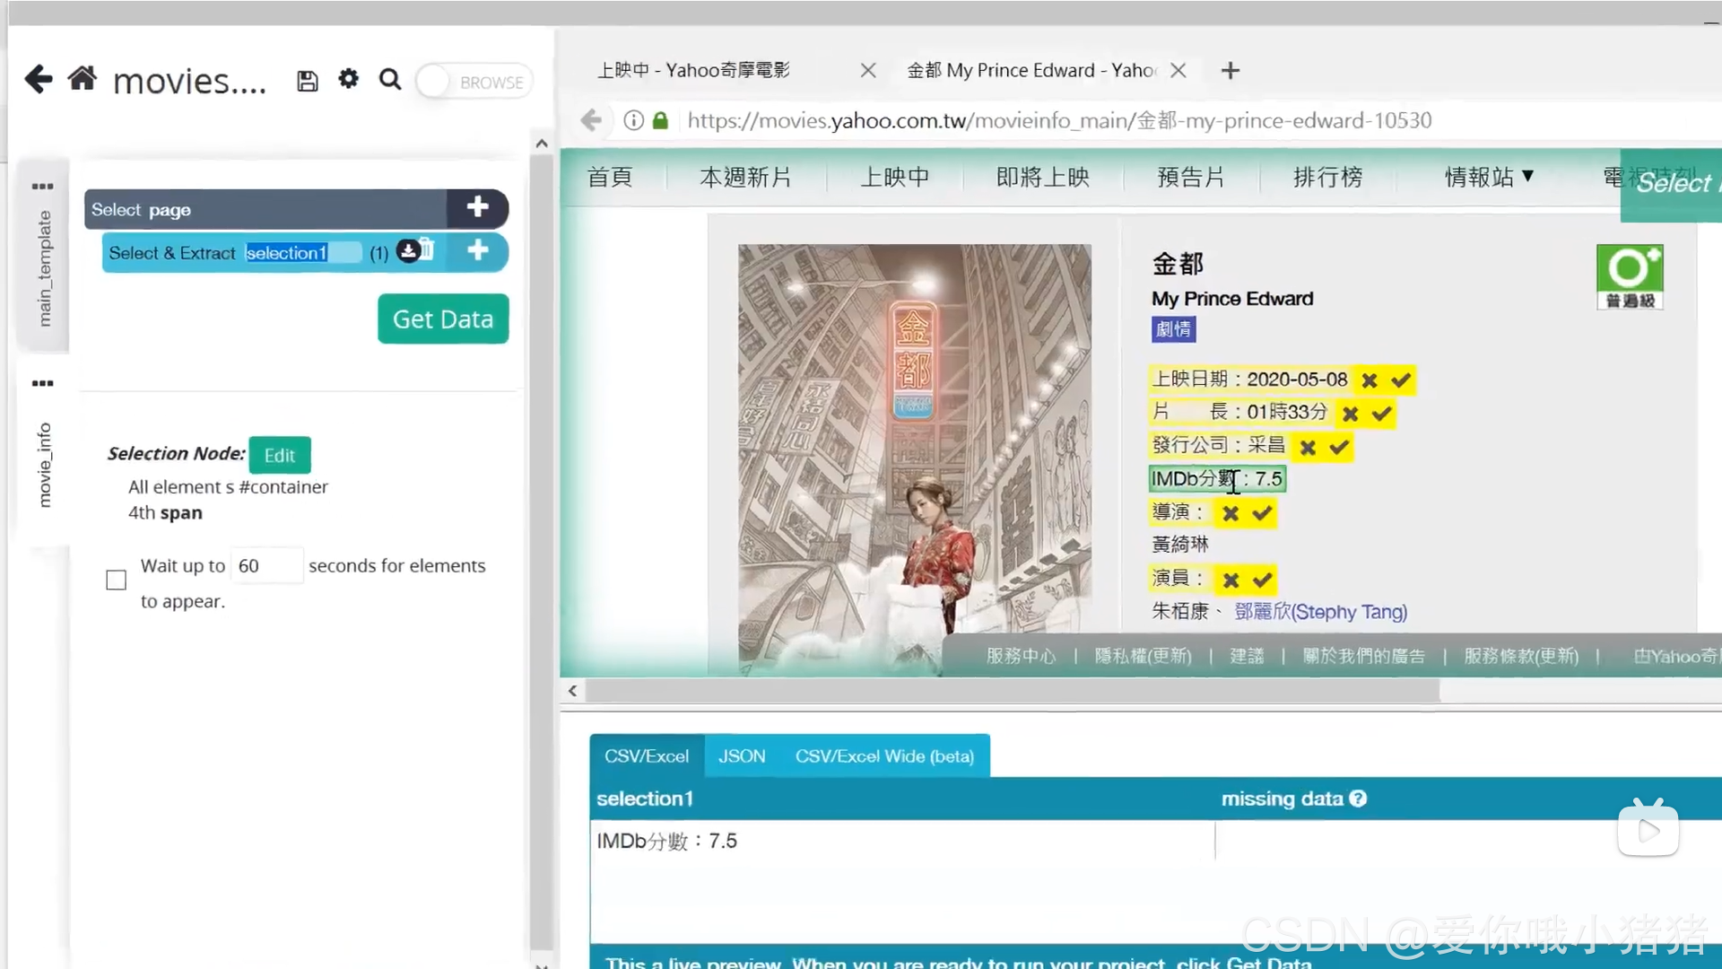Viewport: 1722px width, 969px height.
Task: Switch to 上映中 Yahoo奇摩電影 browser tab
Action: pyautogui.click(x=695, y=70)
